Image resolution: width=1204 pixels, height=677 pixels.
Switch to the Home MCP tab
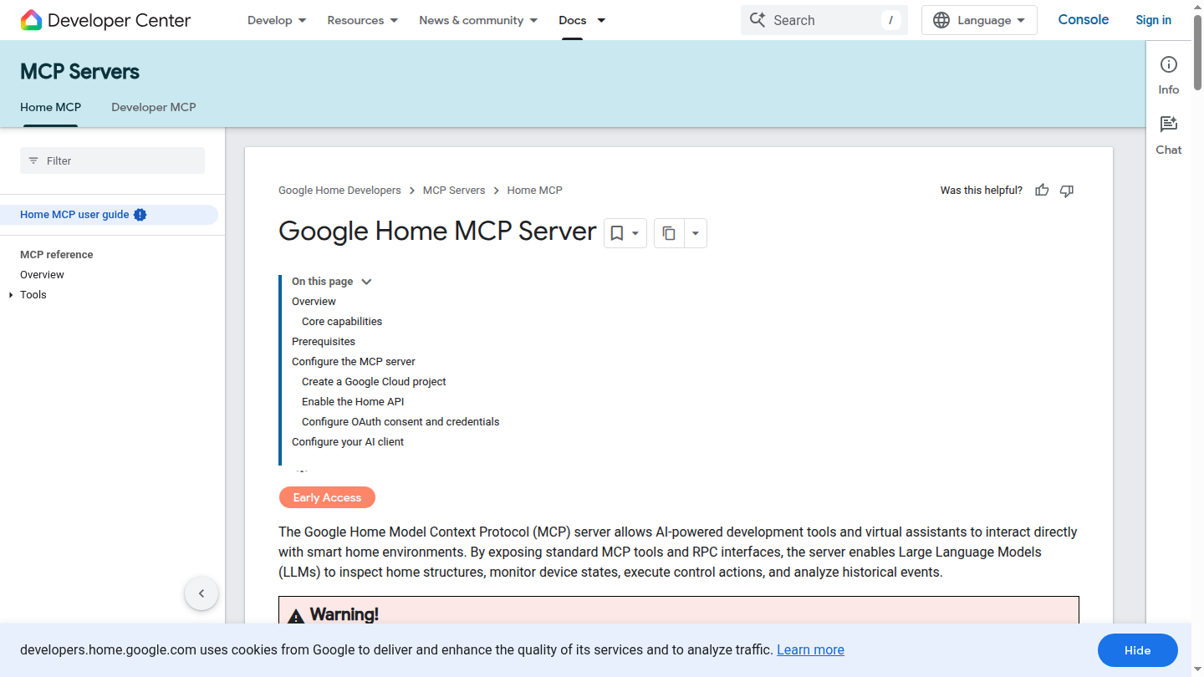click(x=51, y=107)
